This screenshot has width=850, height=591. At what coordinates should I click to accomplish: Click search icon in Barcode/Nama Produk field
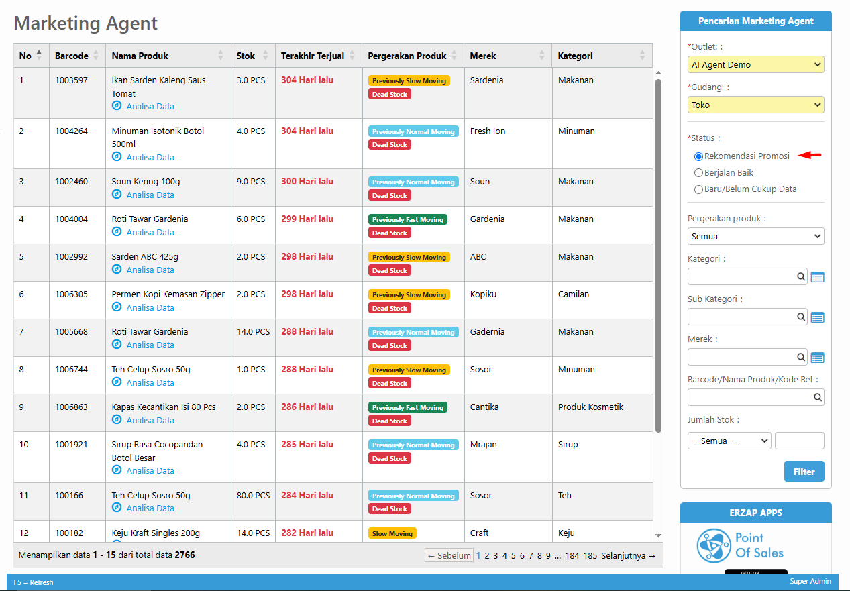point(818,398)
